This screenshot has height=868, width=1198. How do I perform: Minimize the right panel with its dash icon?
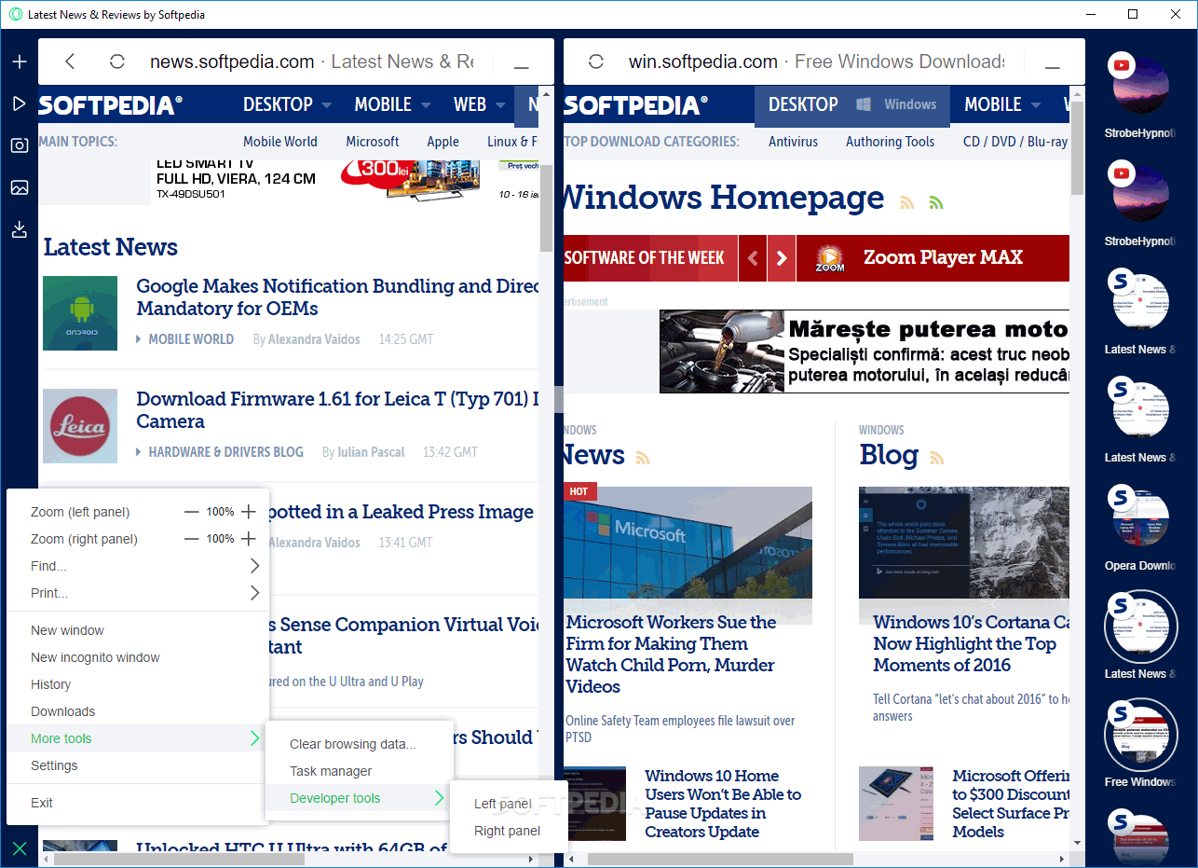(x=1053, y=67)
